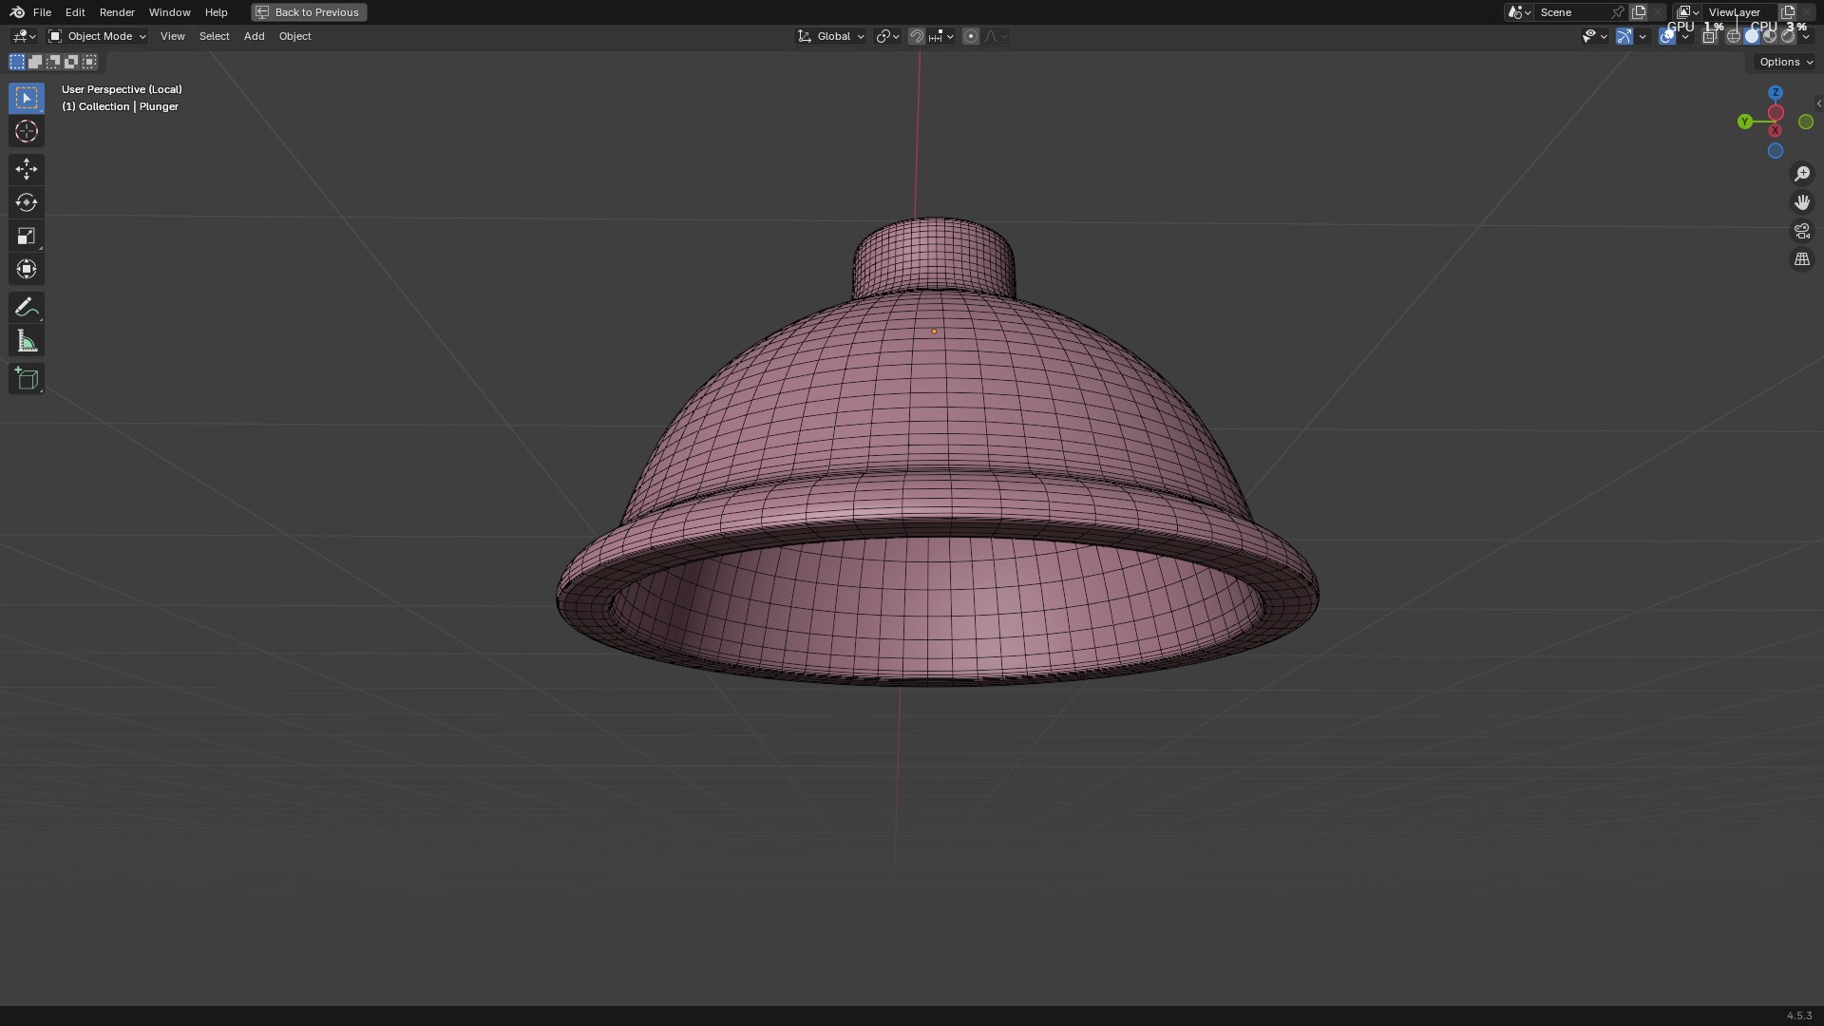Open the scene browse dropdown
This screenshot has height=1026, width=1824.
(x=1518, y=12)
